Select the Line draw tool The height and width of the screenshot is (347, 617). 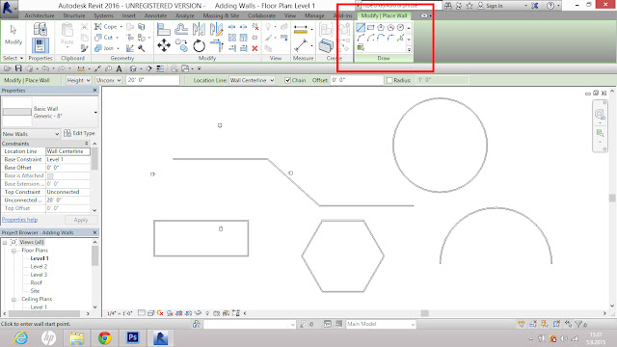pos(361,28)
